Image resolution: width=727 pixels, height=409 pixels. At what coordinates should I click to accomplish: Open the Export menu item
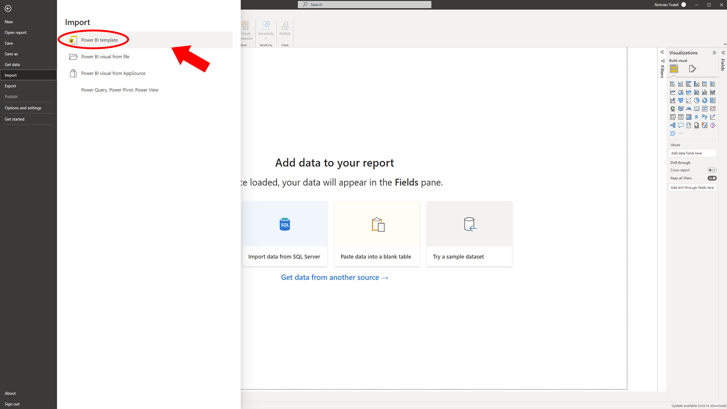11,86
